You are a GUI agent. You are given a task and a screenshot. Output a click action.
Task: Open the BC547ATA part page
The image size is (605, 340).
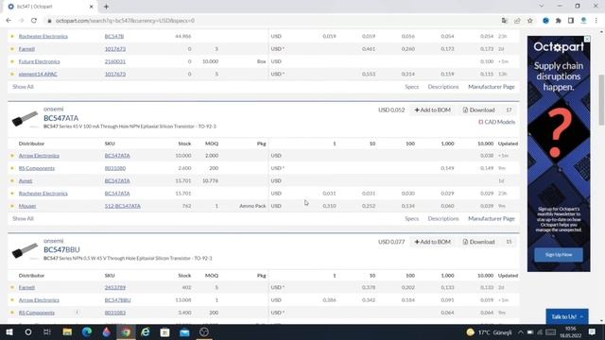(x=60, y=118)
